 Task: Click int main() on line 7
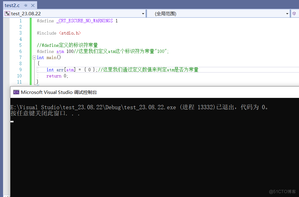coord(49,58)
